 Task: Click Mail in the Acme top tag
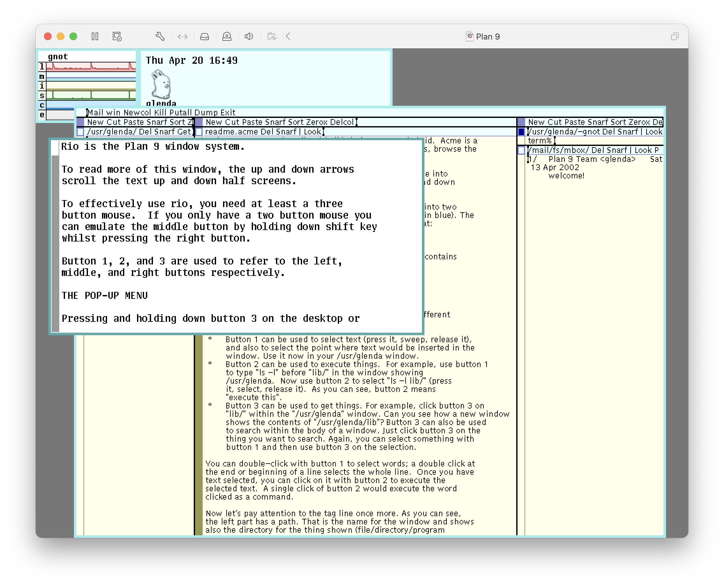(95, 112)
